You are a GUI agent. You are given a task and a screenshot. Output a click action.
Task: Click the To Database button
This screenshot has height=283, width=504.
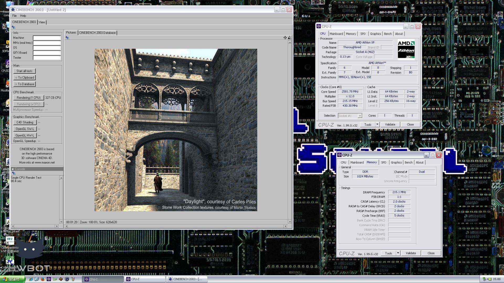coord(24,84)
